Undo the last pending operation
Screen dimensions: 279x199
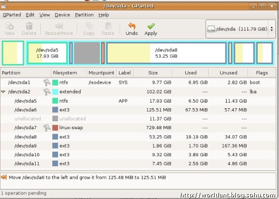click(131, 29)
